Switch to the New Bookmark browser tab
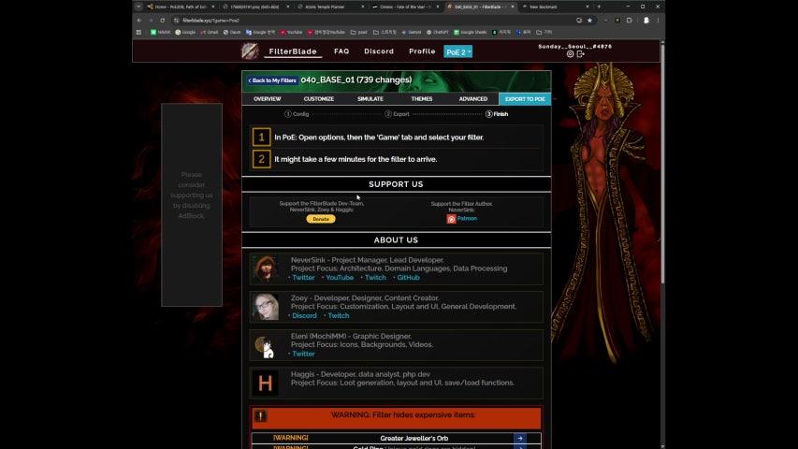The image size is (798, 449). coord(555,7)
